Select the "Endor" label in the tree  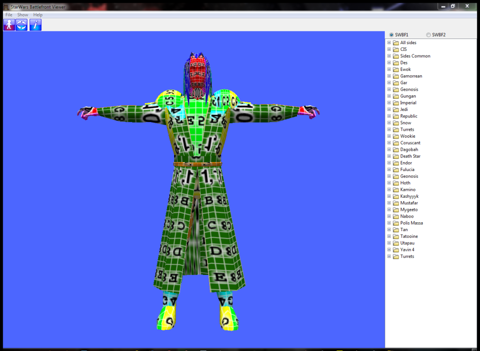click(x=406, y=163)
